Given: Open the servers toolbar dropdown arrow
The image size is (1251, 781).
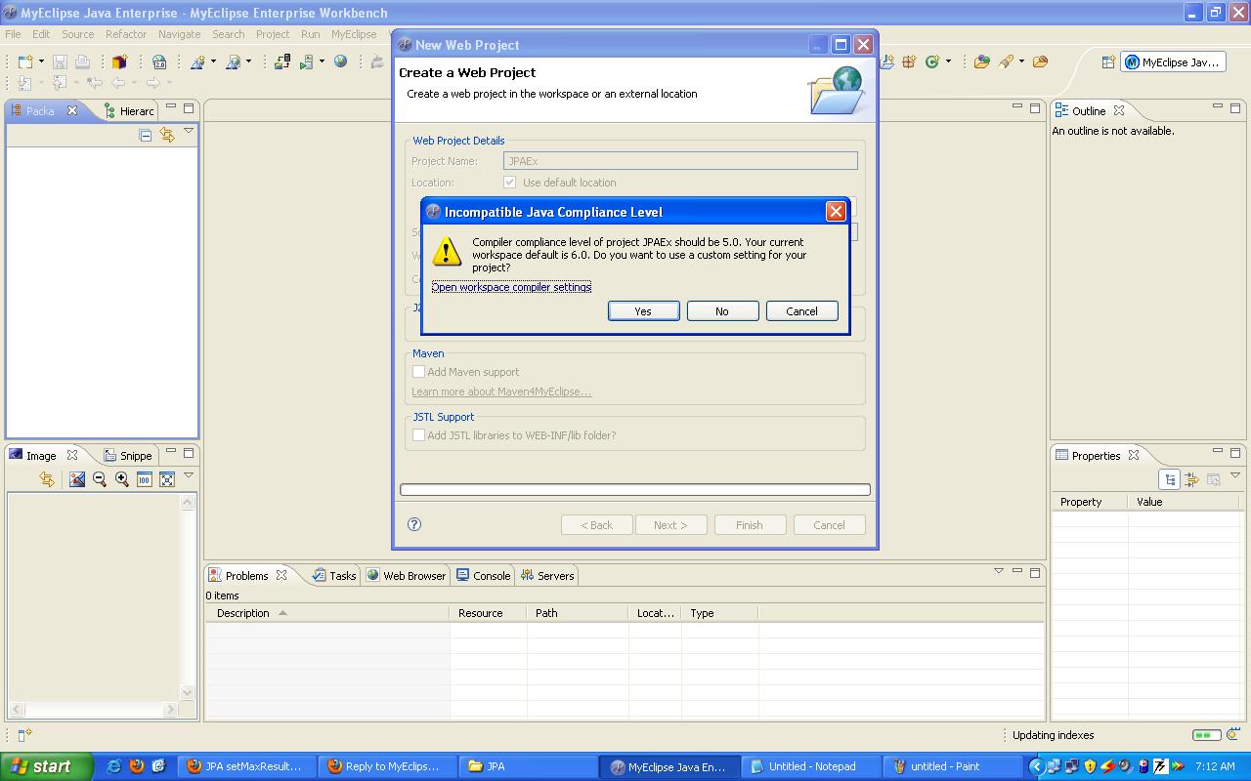Looking at the screenshot, I should pos(322,62).
